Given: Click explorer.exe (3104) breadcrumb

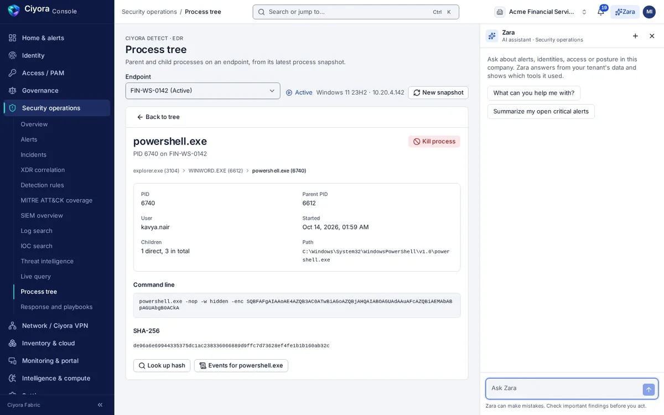Looking at the screenshot, I should (x=156, y=171).
